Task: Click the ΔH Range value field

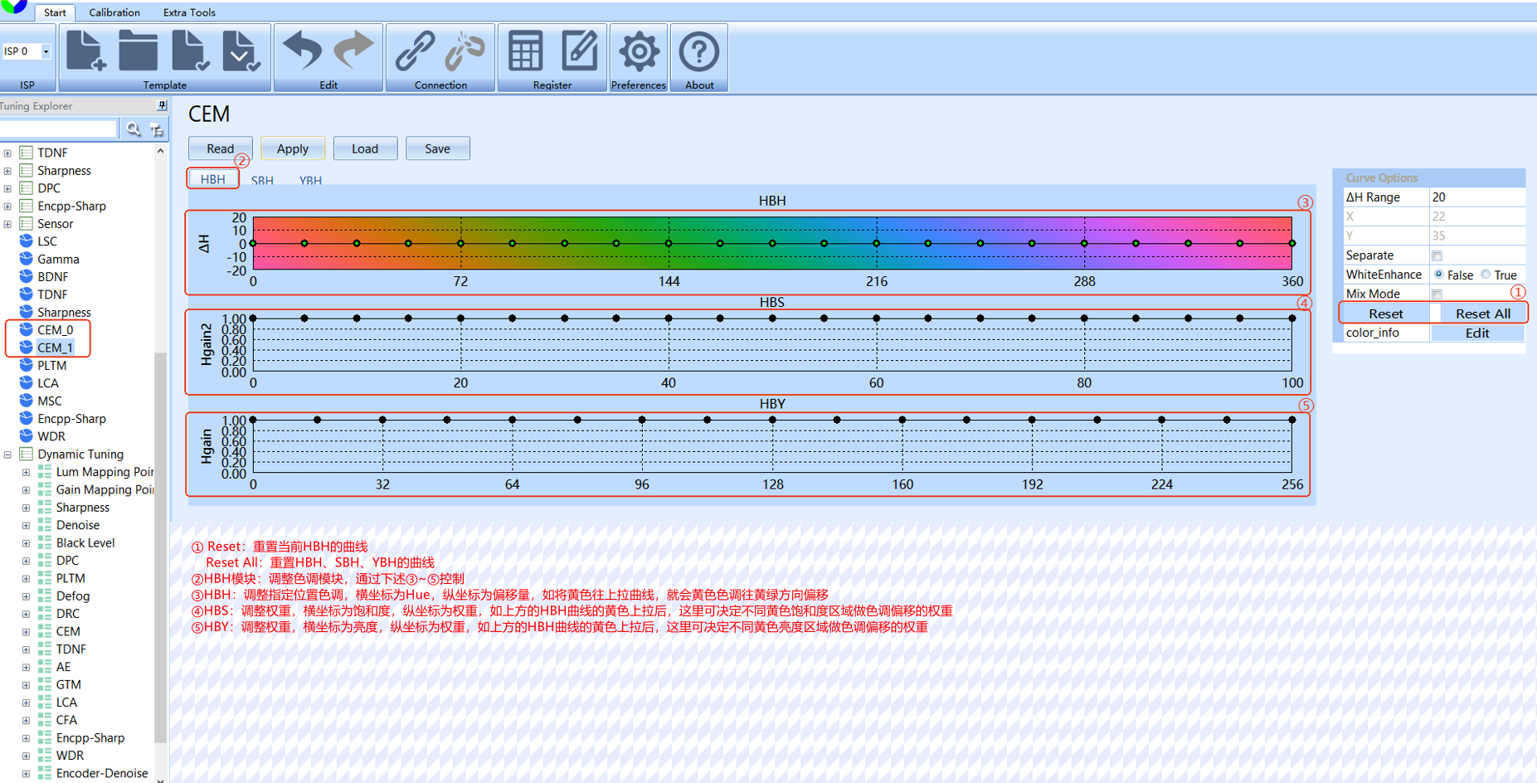Action: tap(1476, 197)
